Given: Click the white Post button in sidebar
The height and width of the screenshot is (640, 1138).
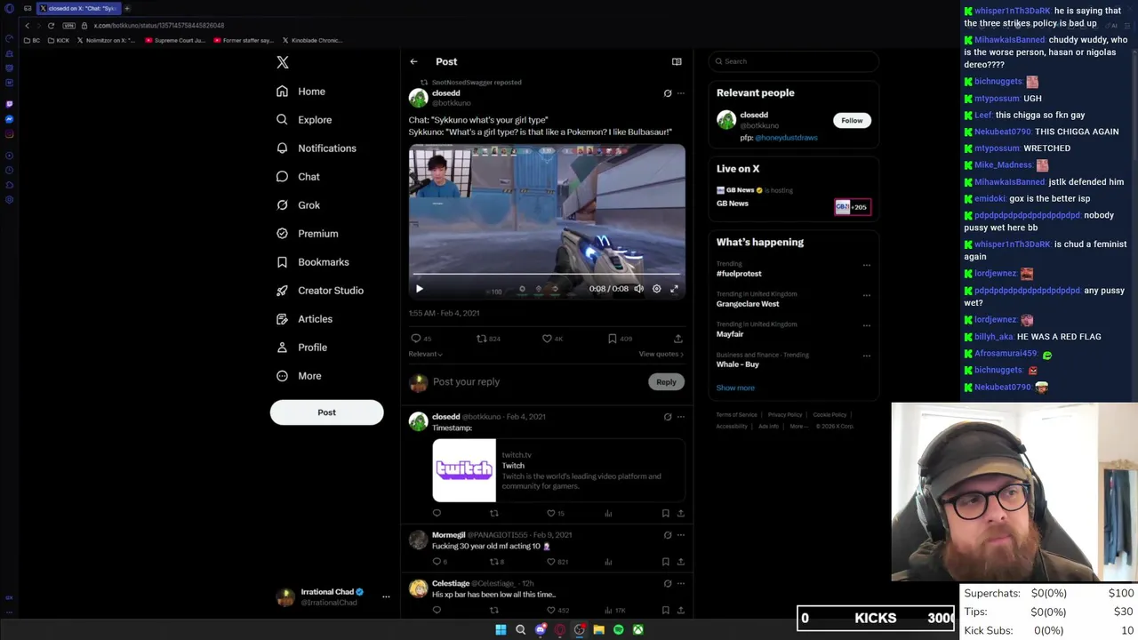Looking at the screenshot, I should pos(326,412).
